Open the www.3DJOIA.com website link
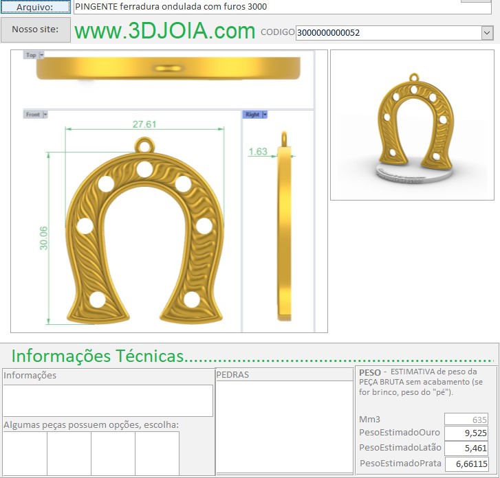500x478 pixels. tap(164, 31)
